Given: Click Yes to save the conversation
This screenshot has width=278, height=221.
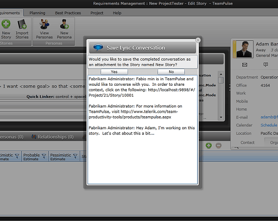Looking at the screenshot, I should coord(114,72).
